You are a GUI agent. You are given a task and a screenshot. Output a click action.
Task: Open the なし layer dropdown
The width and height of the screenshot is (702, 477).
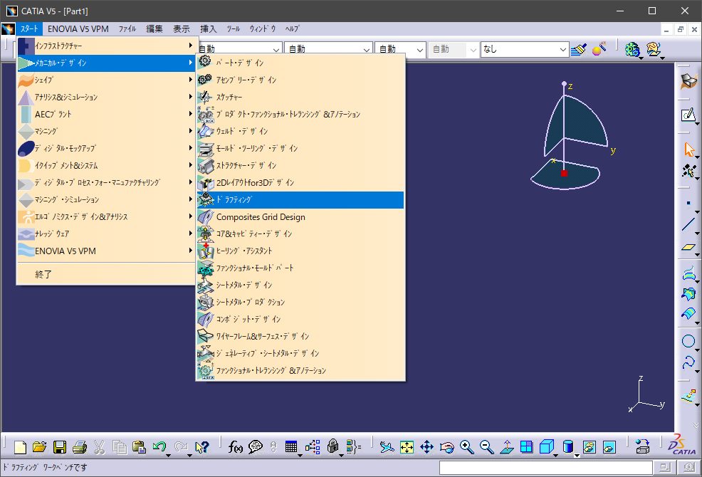tap(563, 49)
